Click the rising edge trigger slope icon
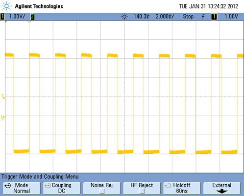The width and height of the screenshot is (244, 196). tap(203, 16)
